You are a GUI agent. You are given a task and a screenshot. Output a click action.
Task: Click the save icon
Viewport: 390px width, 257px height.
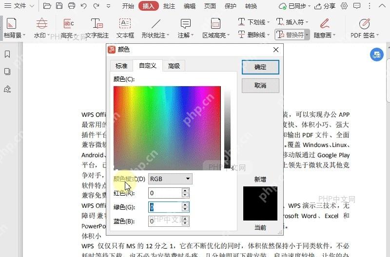point(59,6)
